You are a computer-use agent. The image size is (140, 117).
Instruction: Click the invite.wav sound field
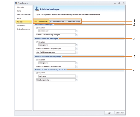pyautogui.click(x=57, y=76)
